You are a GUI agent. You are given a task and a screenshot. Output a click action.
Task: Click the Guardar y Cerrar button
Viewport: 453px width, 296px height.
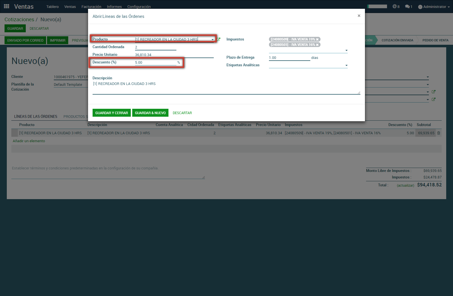pyautogui.click(x=112, y=113)
